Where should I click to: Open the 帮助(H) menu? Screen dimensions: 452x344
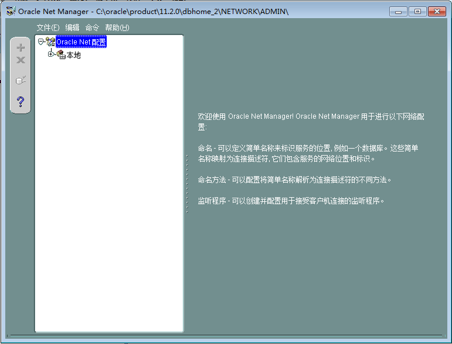117,27
